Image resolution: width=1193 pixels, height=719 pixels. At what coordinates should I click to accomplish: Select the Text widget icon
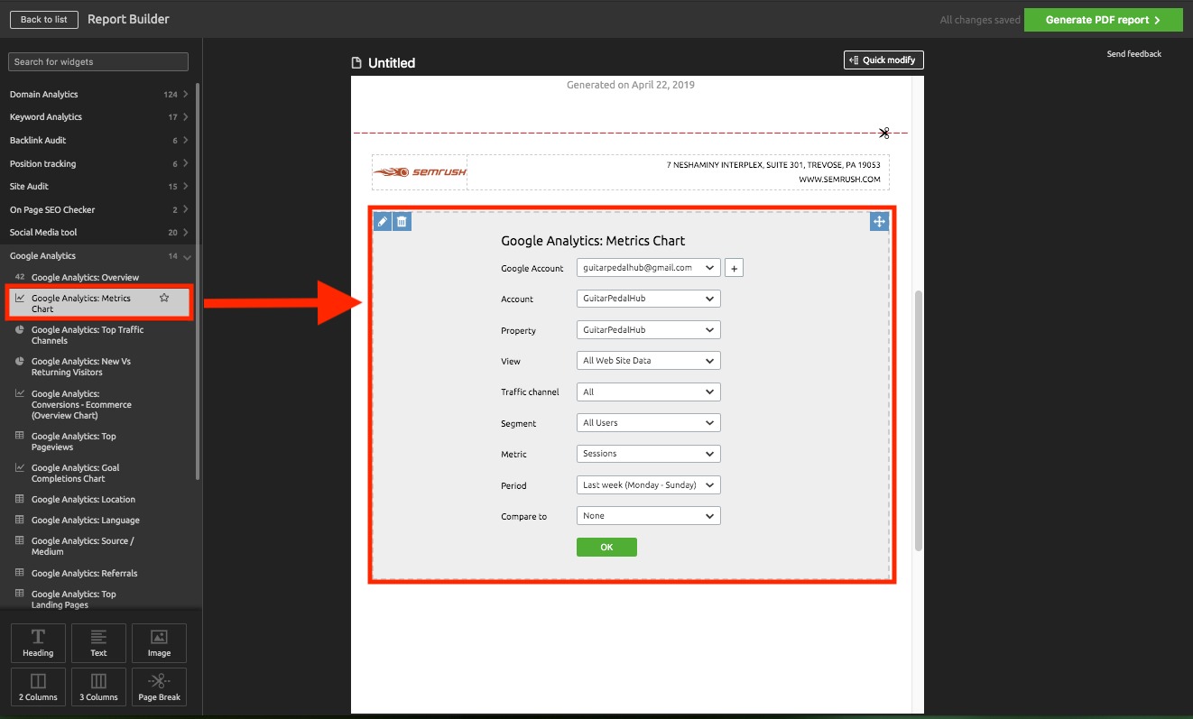[97, 642]
